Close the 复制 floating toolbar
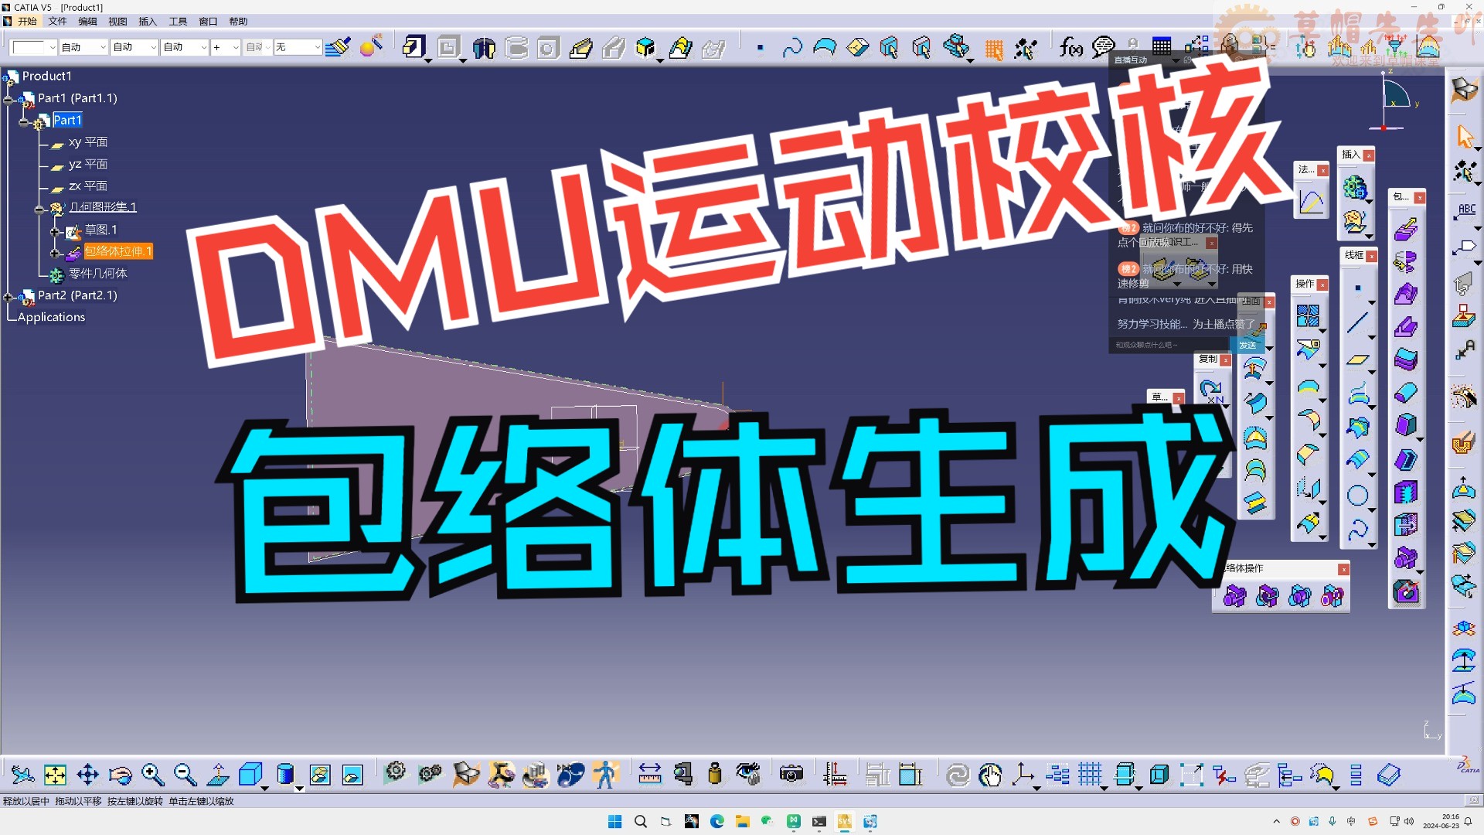 click(x=1225, y=360)
